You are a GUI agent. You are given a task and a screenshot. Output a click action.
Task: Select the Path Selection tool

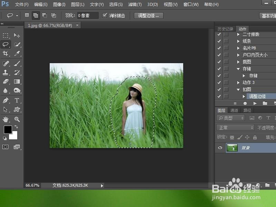(6, 109)
